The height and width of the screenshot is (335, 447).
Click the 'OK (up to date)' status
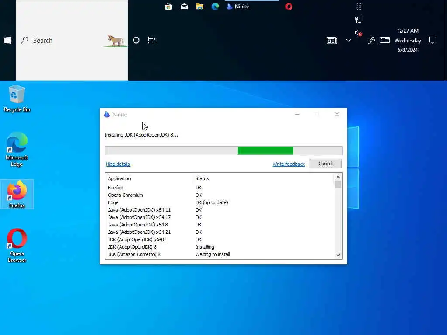[212, 202]
